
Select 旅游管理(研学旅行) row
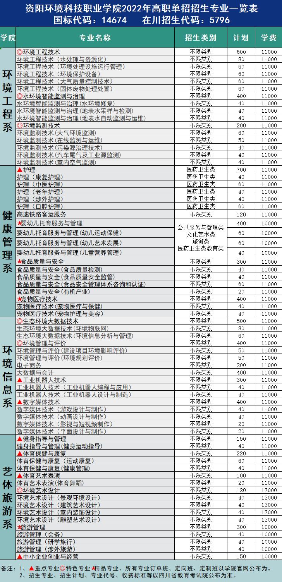[x=95, y=542]
